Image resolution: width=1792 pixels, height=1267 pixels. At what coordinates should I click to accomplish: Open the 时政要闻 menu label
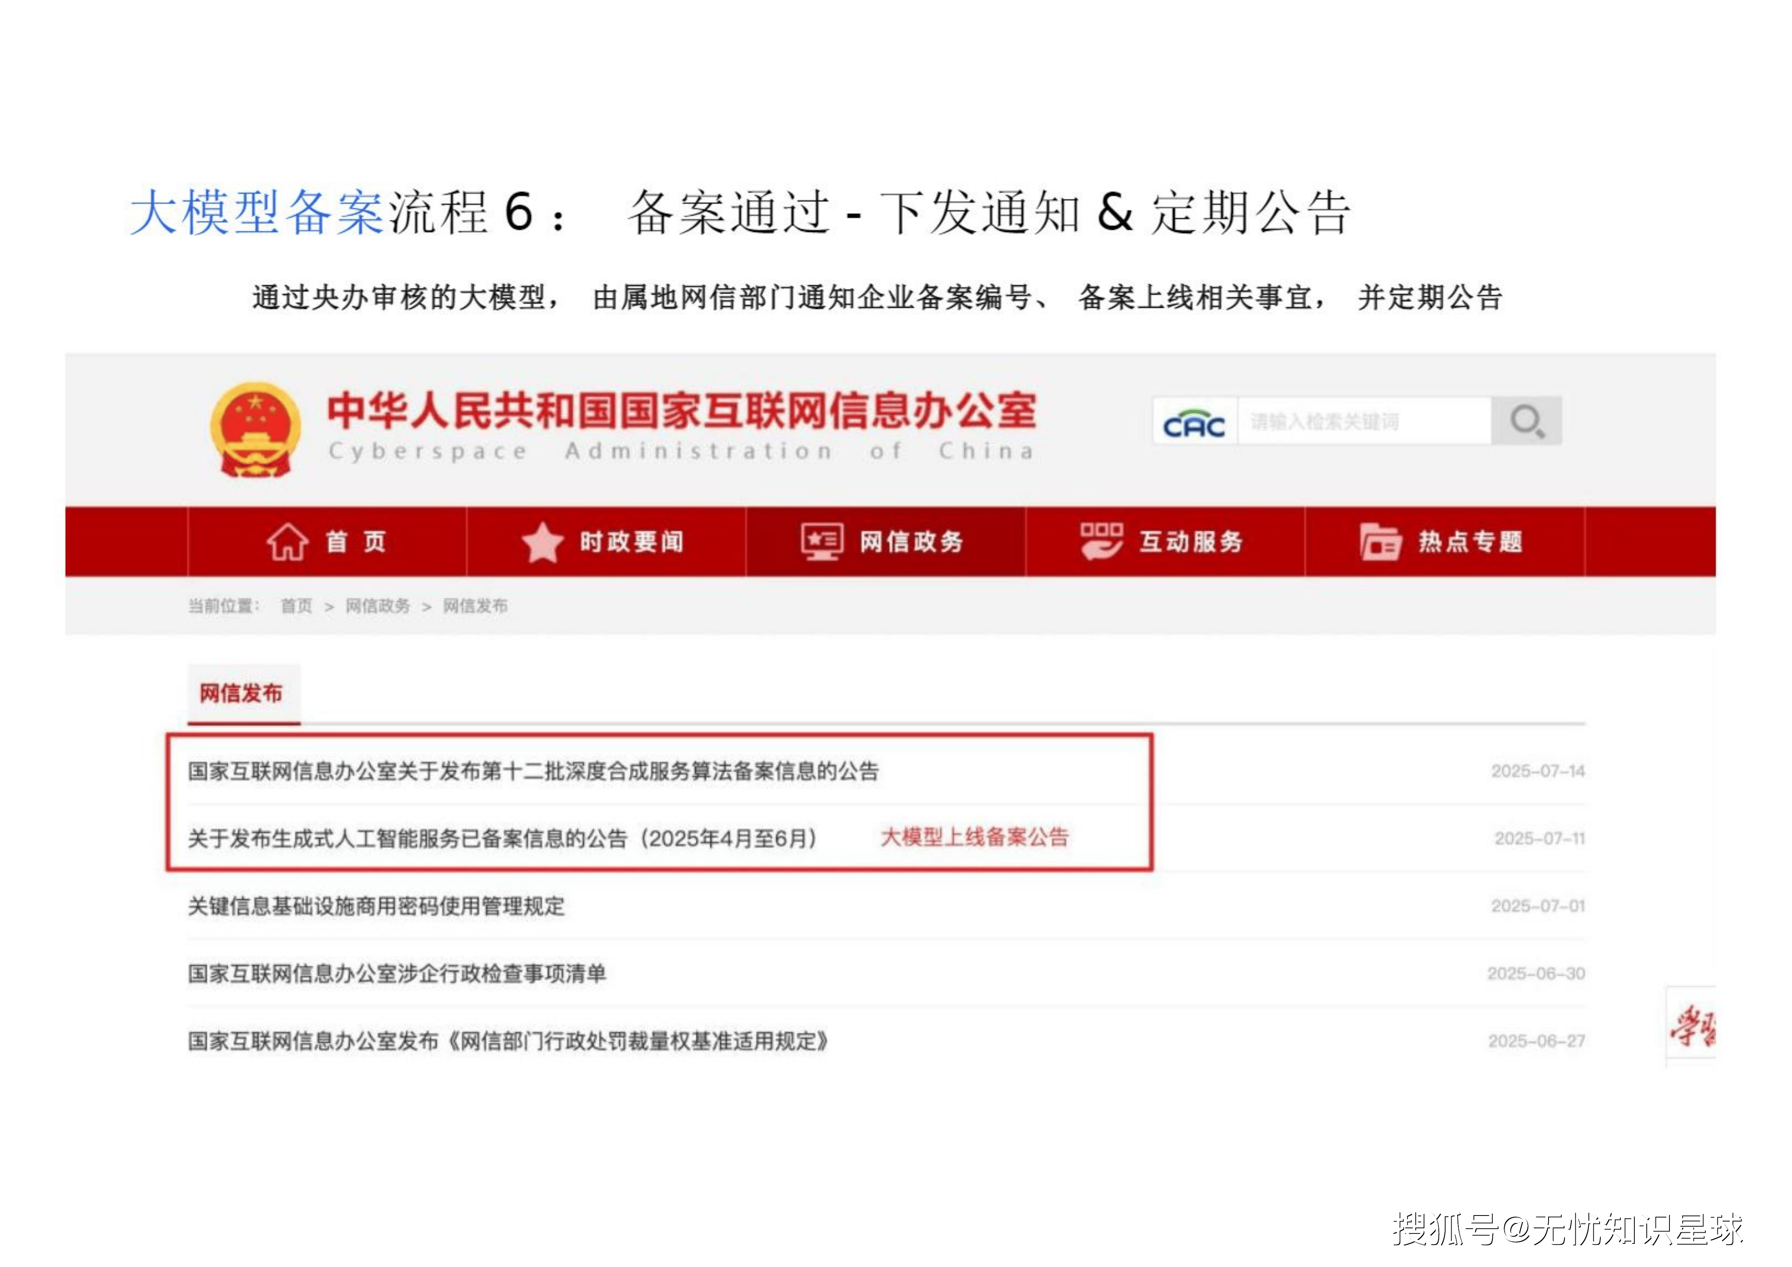point(631,542)
